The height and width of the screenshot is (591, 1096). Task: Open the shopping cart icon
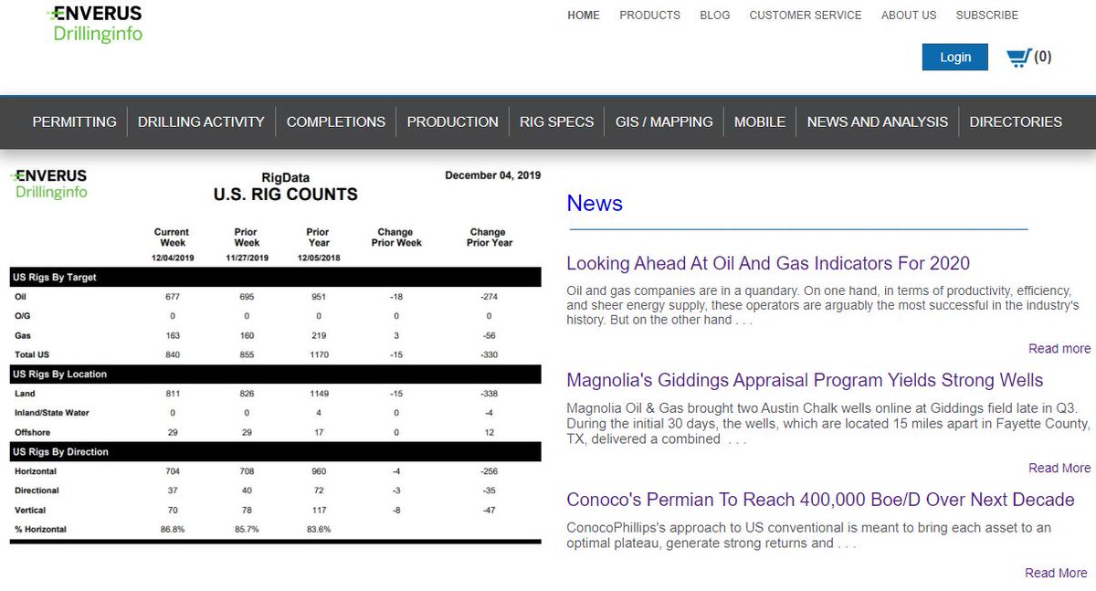point(1018,58)
